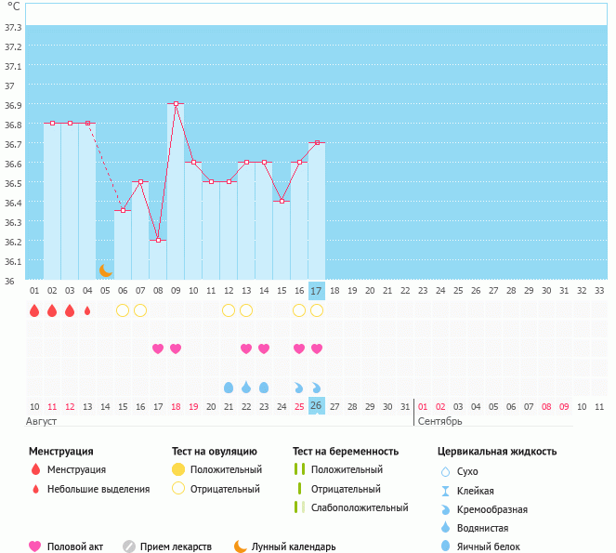Click the Лунный календарь legend label

tap(290, 546)
